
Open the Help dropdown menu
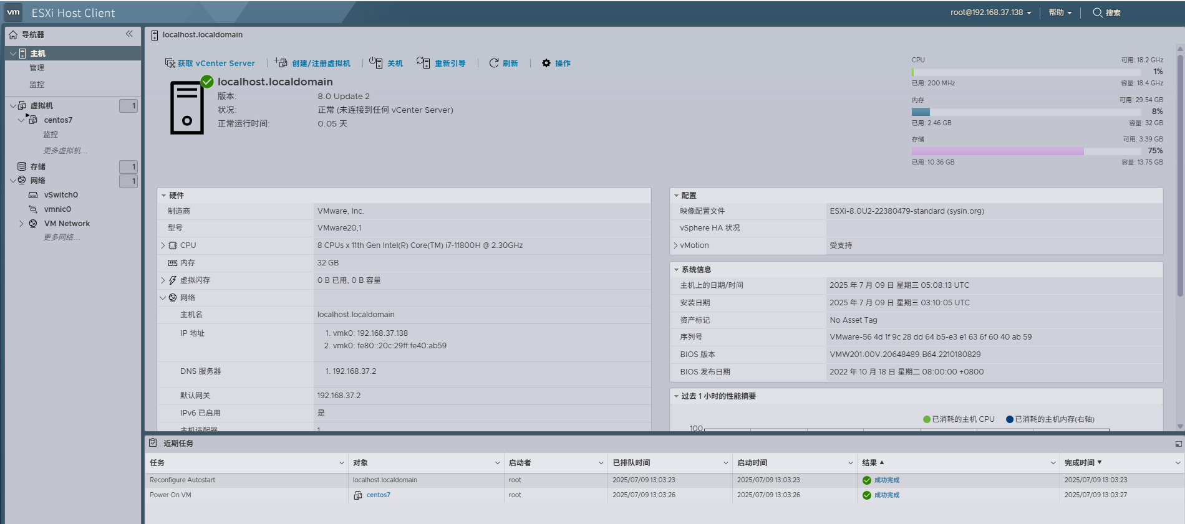click(x=1060, y=12)
